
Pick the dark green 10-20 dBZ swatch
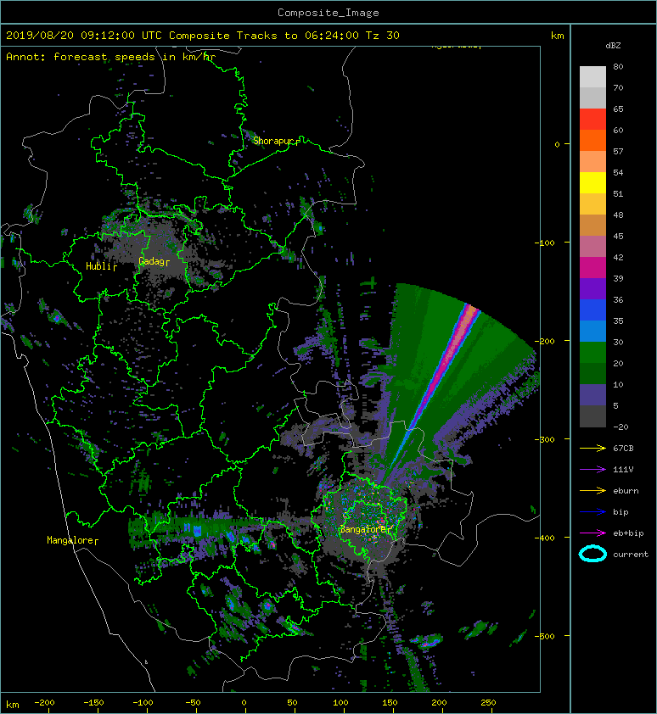tap(592, 373)
